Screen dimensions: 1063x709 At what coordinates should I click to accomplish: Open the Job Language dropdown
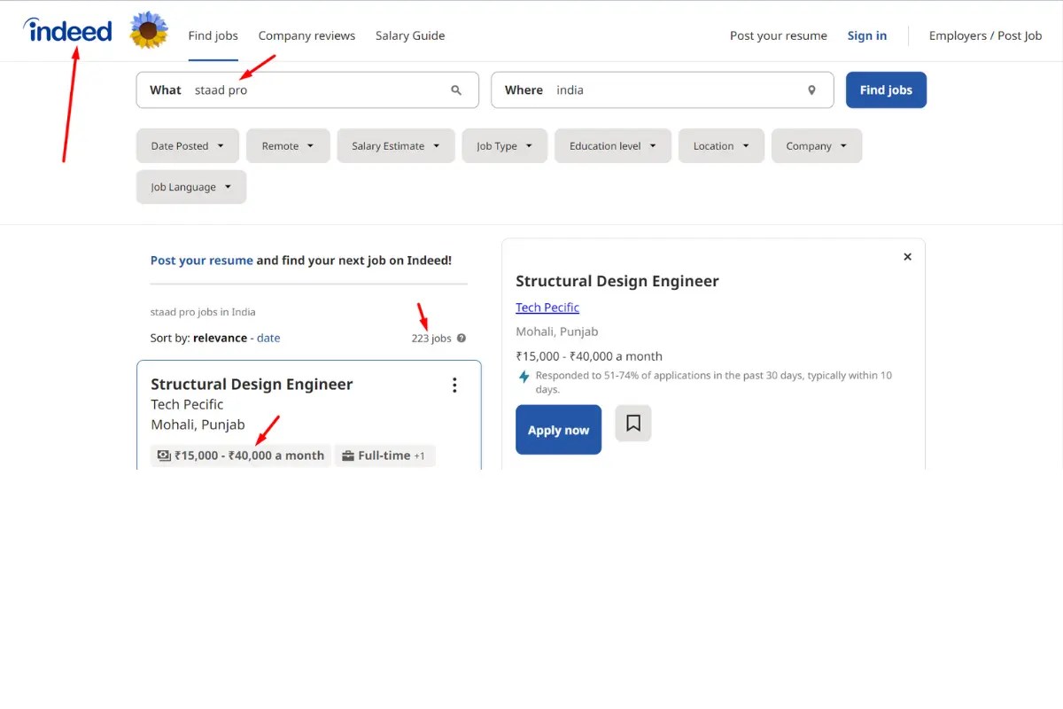[191, 187]
